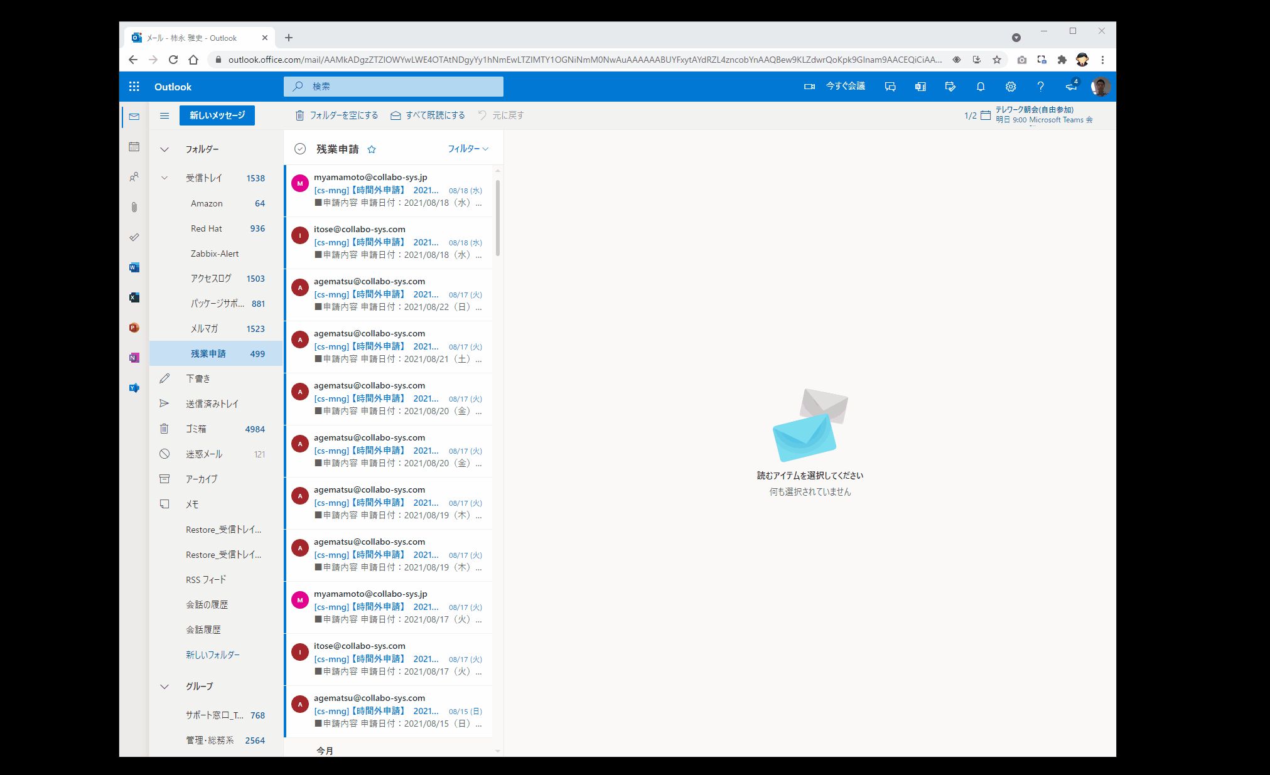
Task: Toggle favorite star for 残業申請 folder
Action: [x=372, y=149]
